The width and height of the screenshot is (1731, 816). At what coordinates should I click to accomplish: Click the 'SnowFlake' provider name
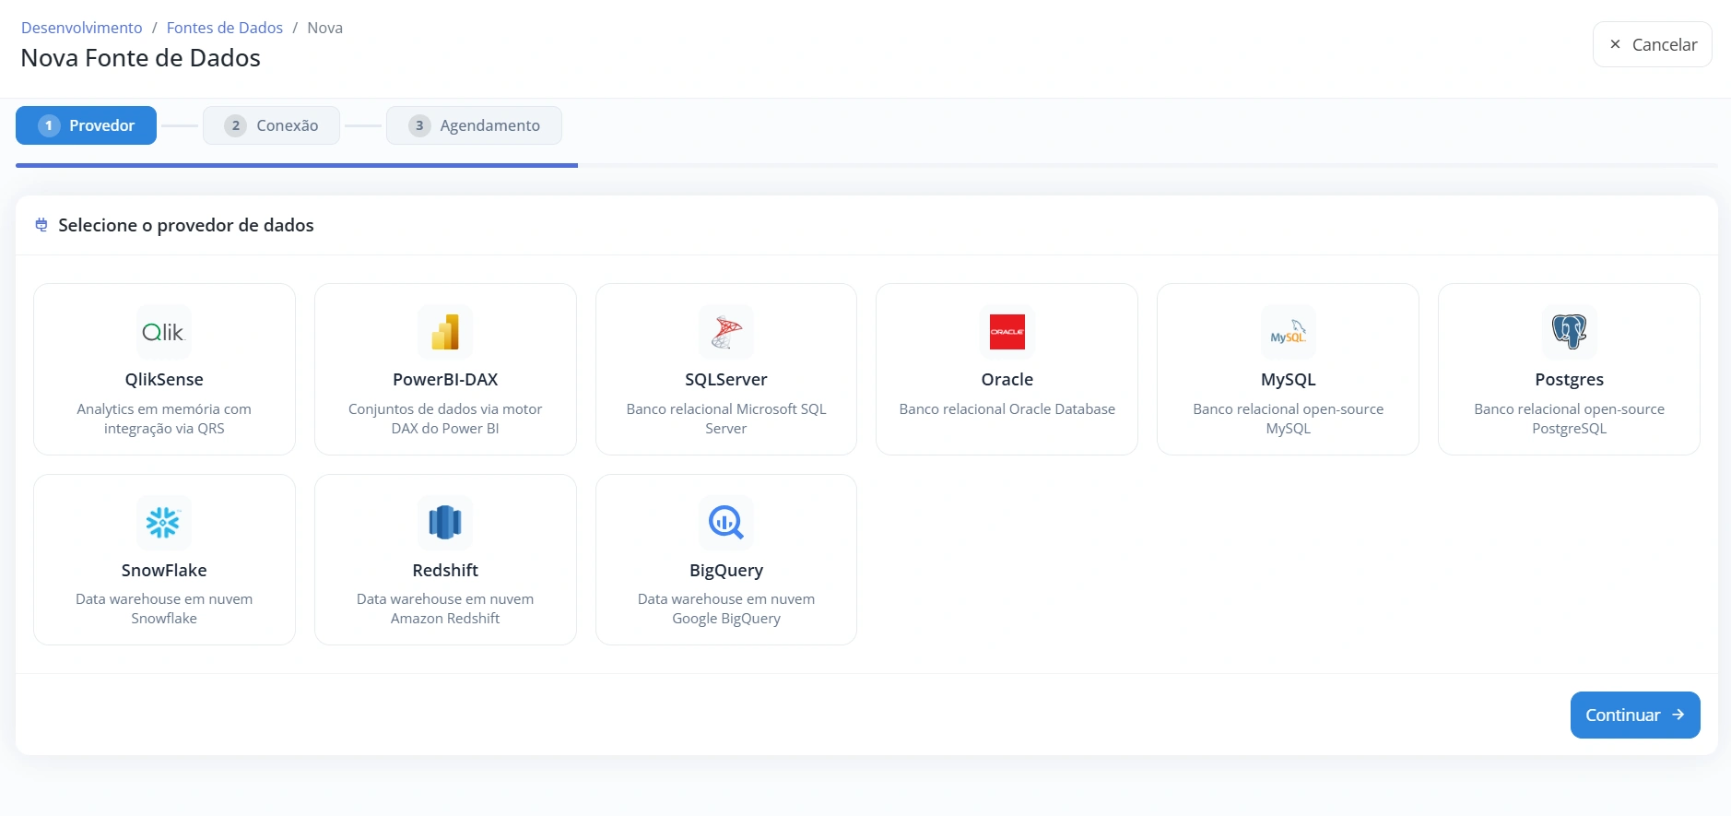[x=164, y=570]
